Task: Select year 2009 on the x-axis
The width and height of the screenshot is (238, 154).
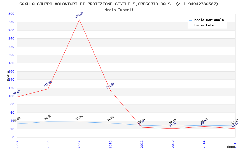Action: 79,144
